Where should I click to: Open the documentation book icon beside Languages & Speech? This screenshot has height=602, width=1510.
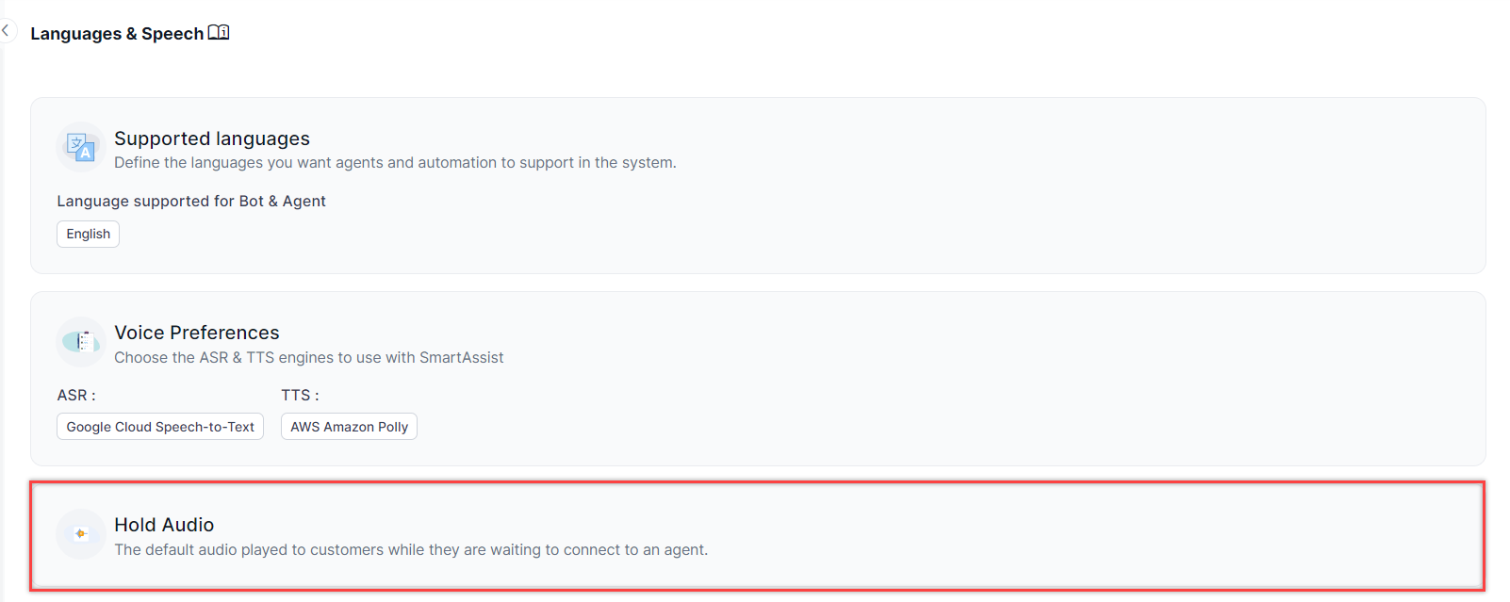click(219, 33)
